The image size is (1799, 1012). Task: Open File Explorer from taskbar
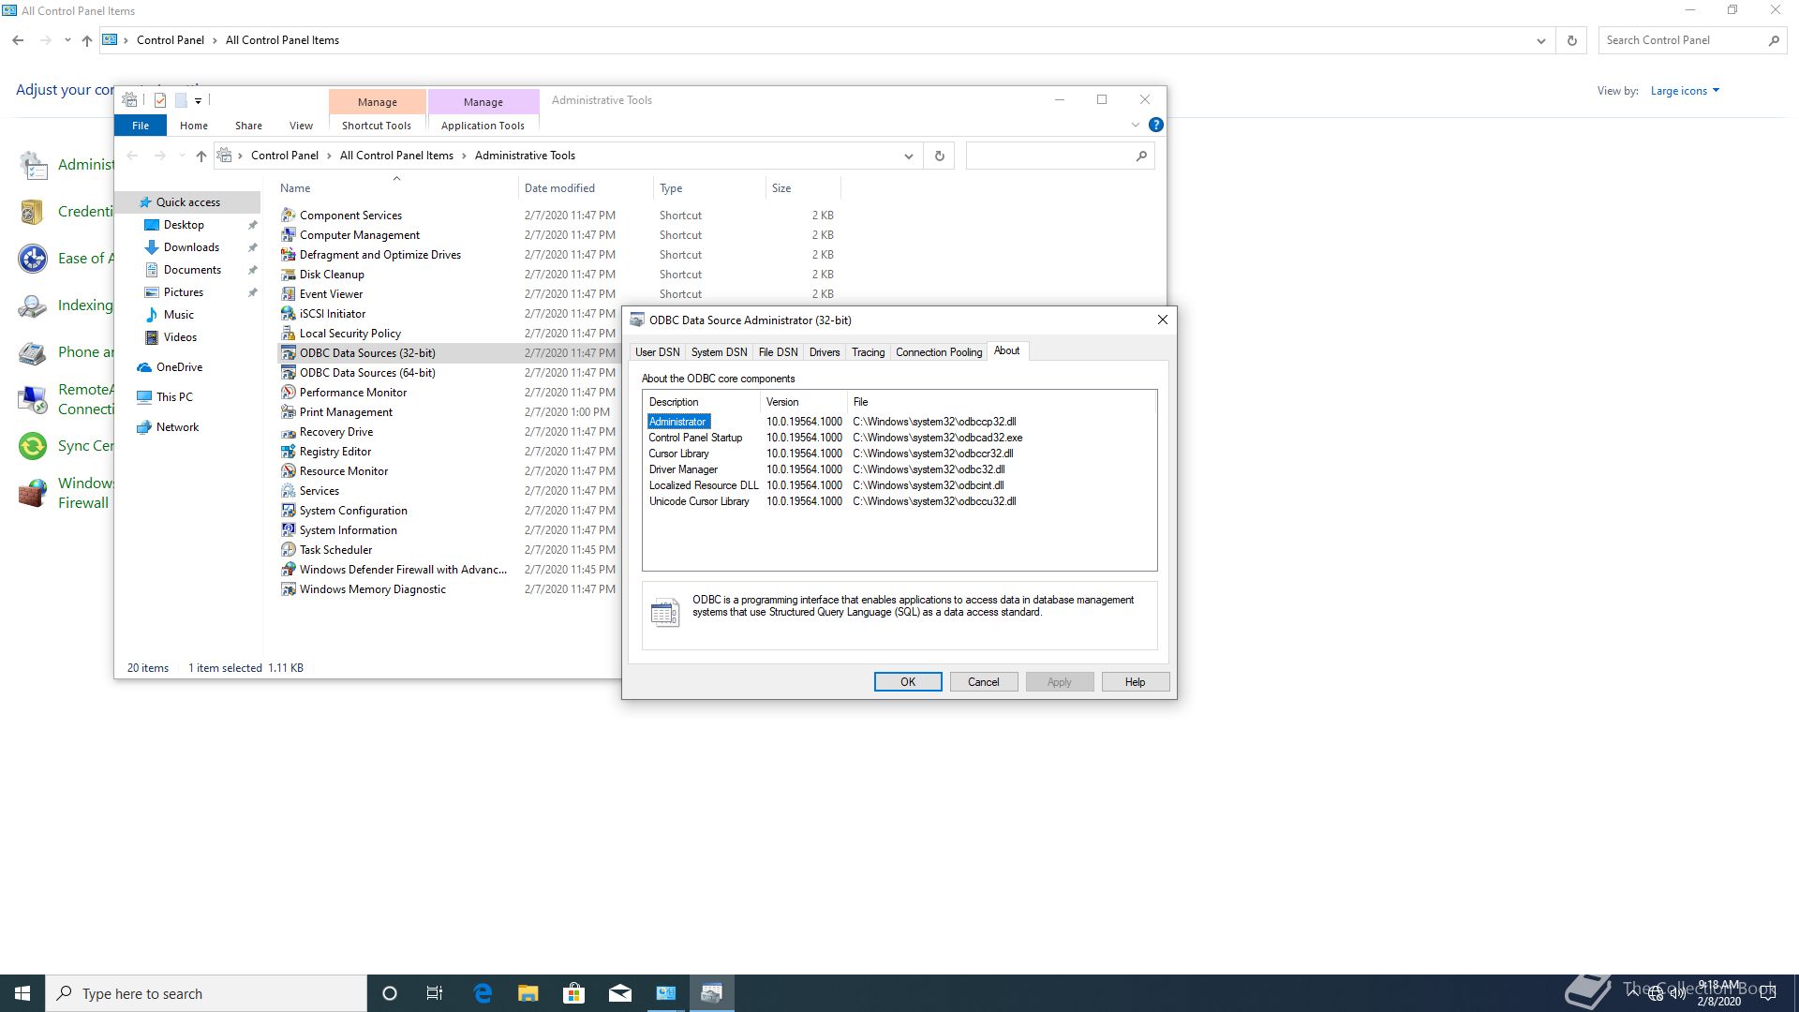[528, 993]
